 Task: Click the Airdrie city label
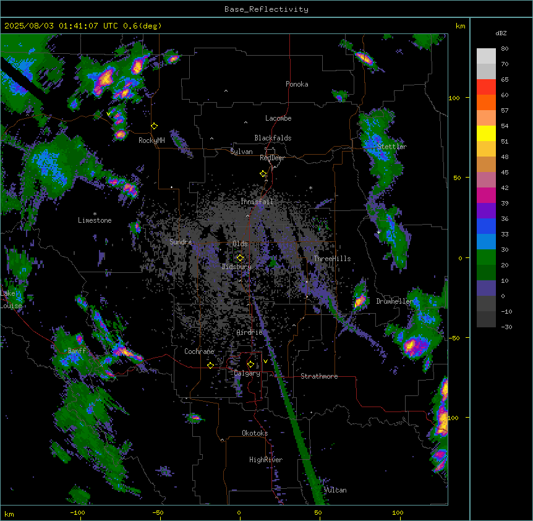point(250,332)
